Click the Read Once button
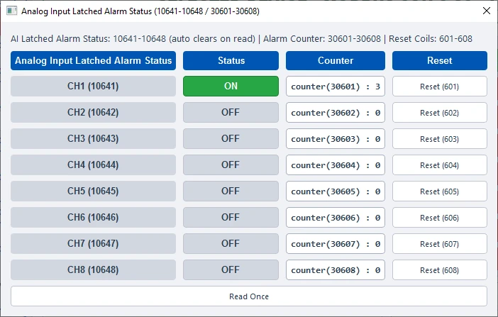The image size is (498, 317). coord(249,296)
